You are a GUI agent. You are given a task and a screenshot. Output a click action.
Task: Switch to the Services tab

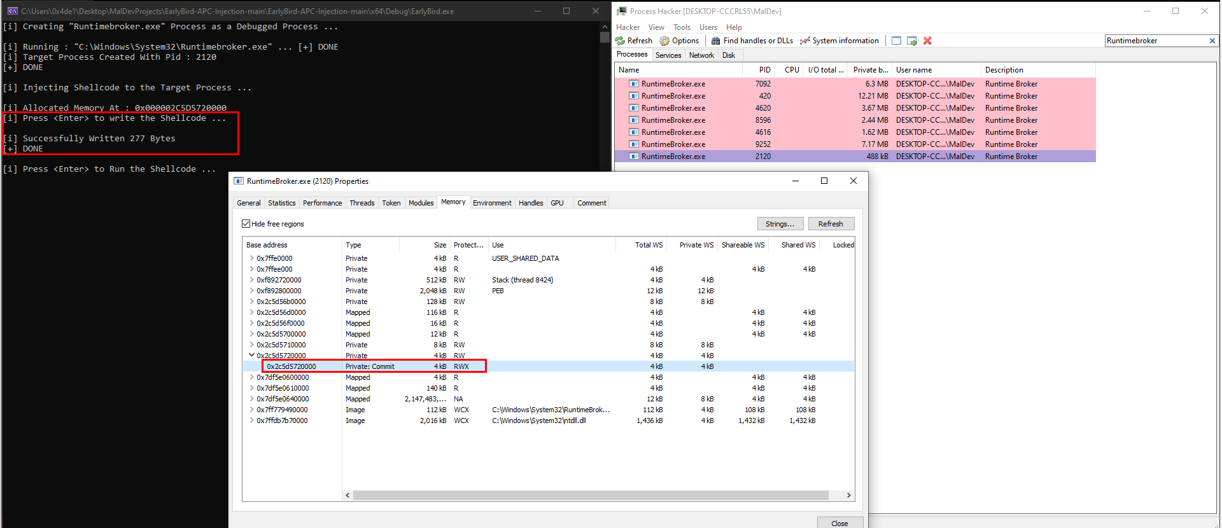tap(668, 55)
